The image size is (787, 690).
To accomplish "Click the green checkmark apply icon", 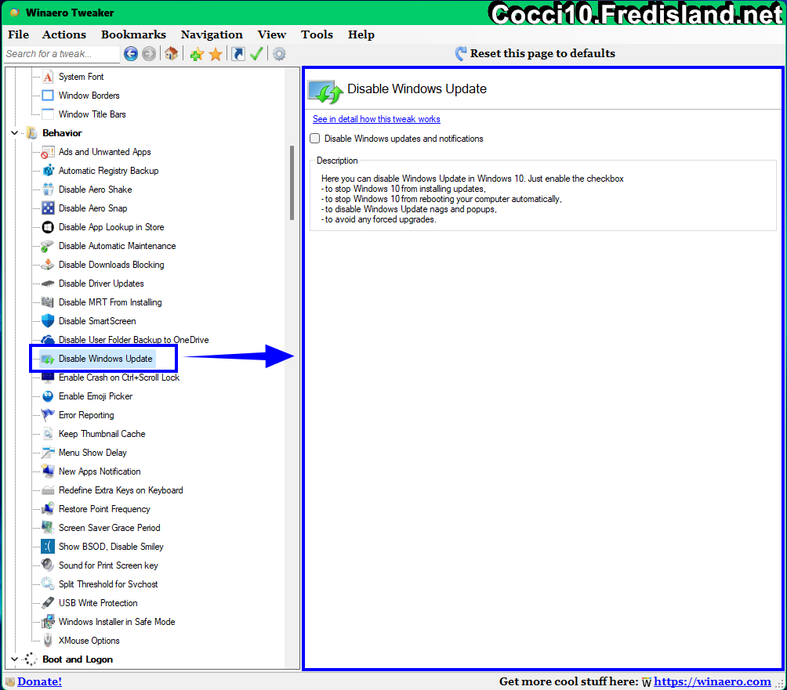I will pyautogui.click(x=256, y=54).
